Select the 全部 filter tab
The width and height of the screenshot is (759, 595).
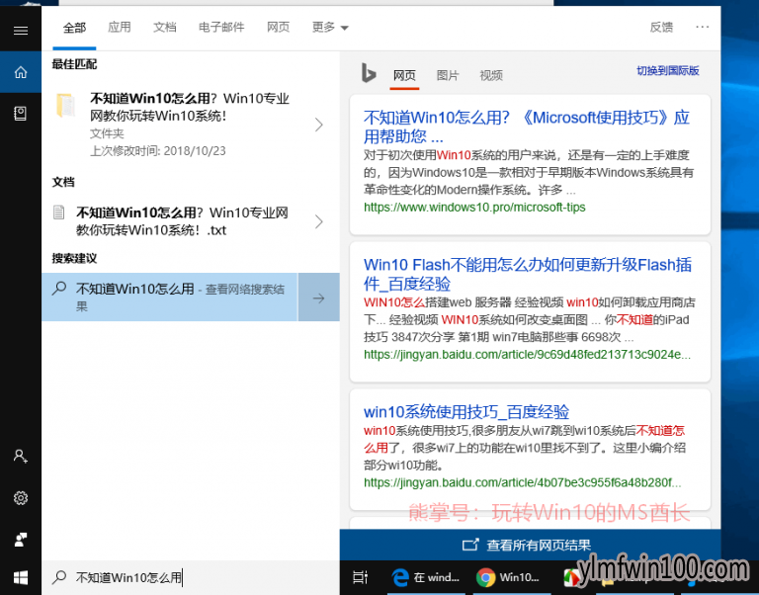74,28
